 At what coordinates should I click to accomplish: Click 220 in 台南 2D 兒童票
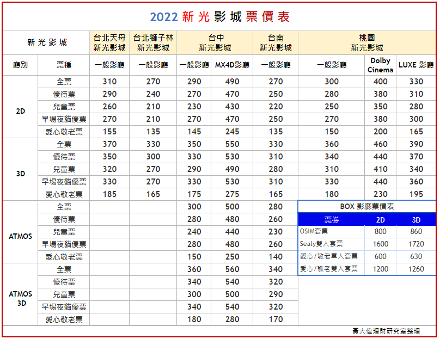[x=276, y=107]
